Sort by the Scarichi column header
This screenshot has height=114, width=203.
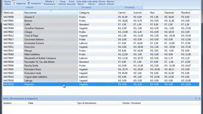[x=137, y=13]
